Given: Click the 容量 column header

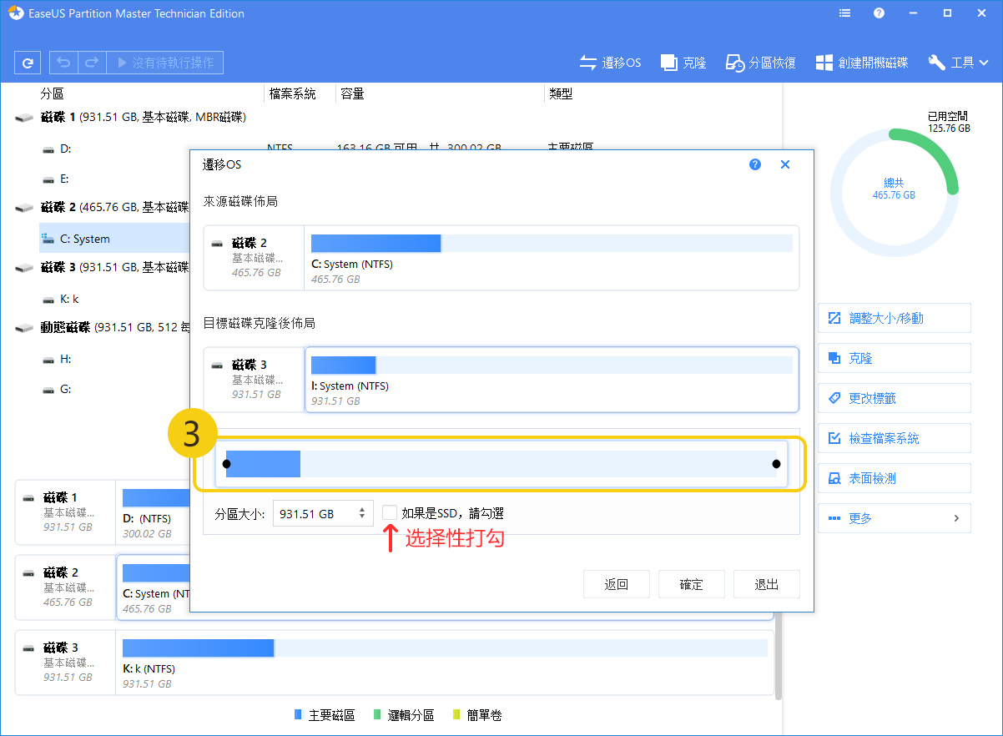Looking at the screenshot, I should pos(352,94).
